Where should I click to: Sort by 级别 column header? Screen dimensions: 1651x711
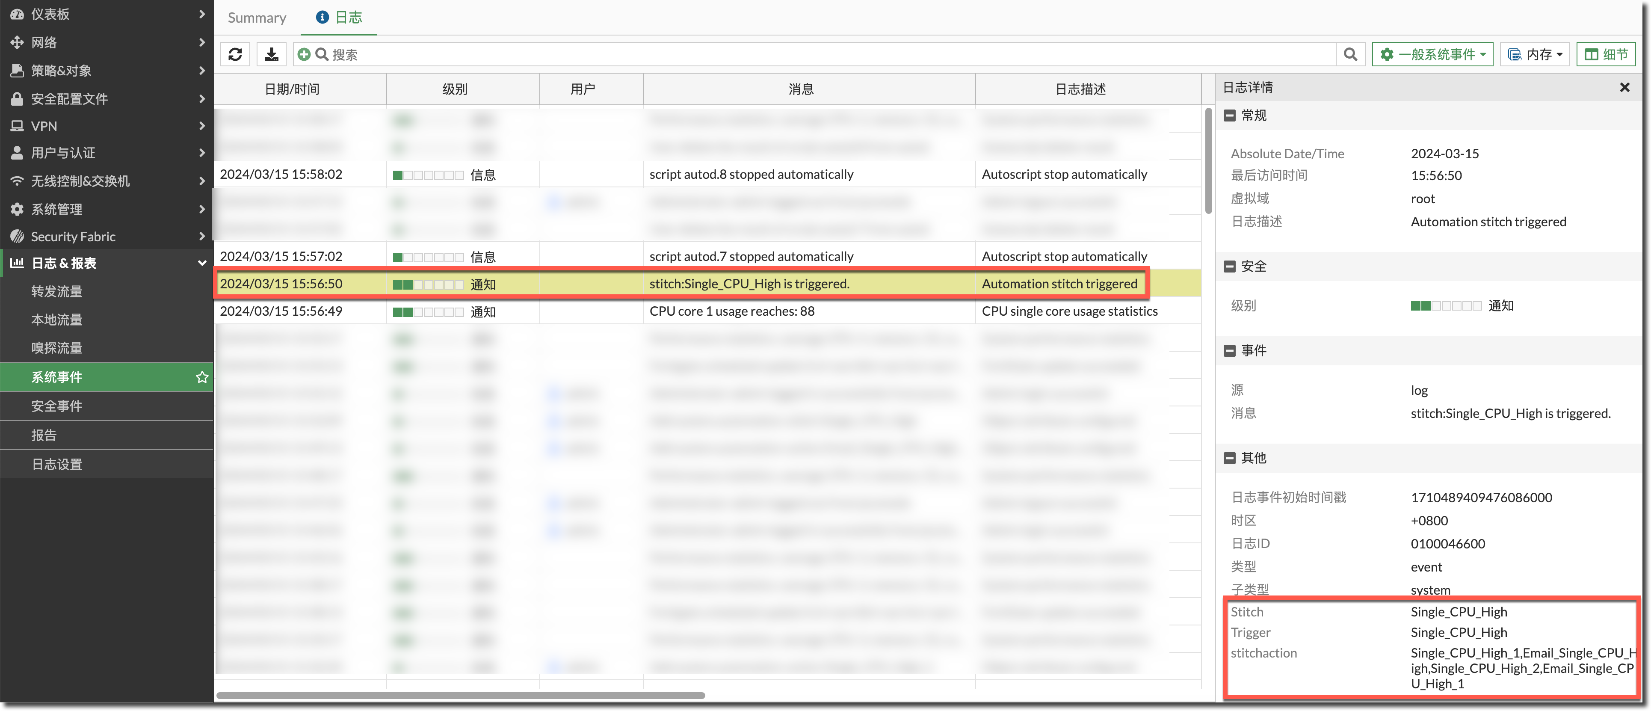coord(463,89)
